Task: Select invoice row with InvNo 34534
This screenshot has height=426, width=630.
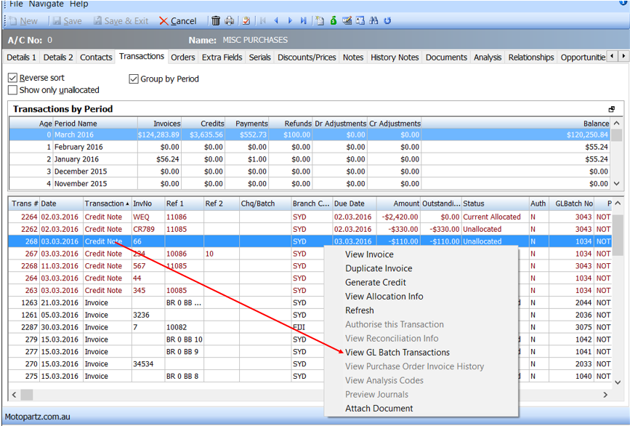Action: (x=310, y=364)
